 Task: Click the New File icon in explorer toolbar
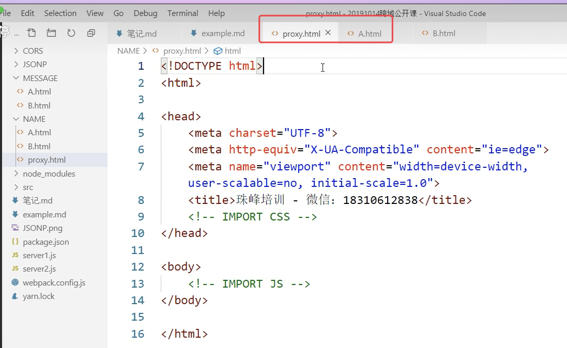[32, 33]
